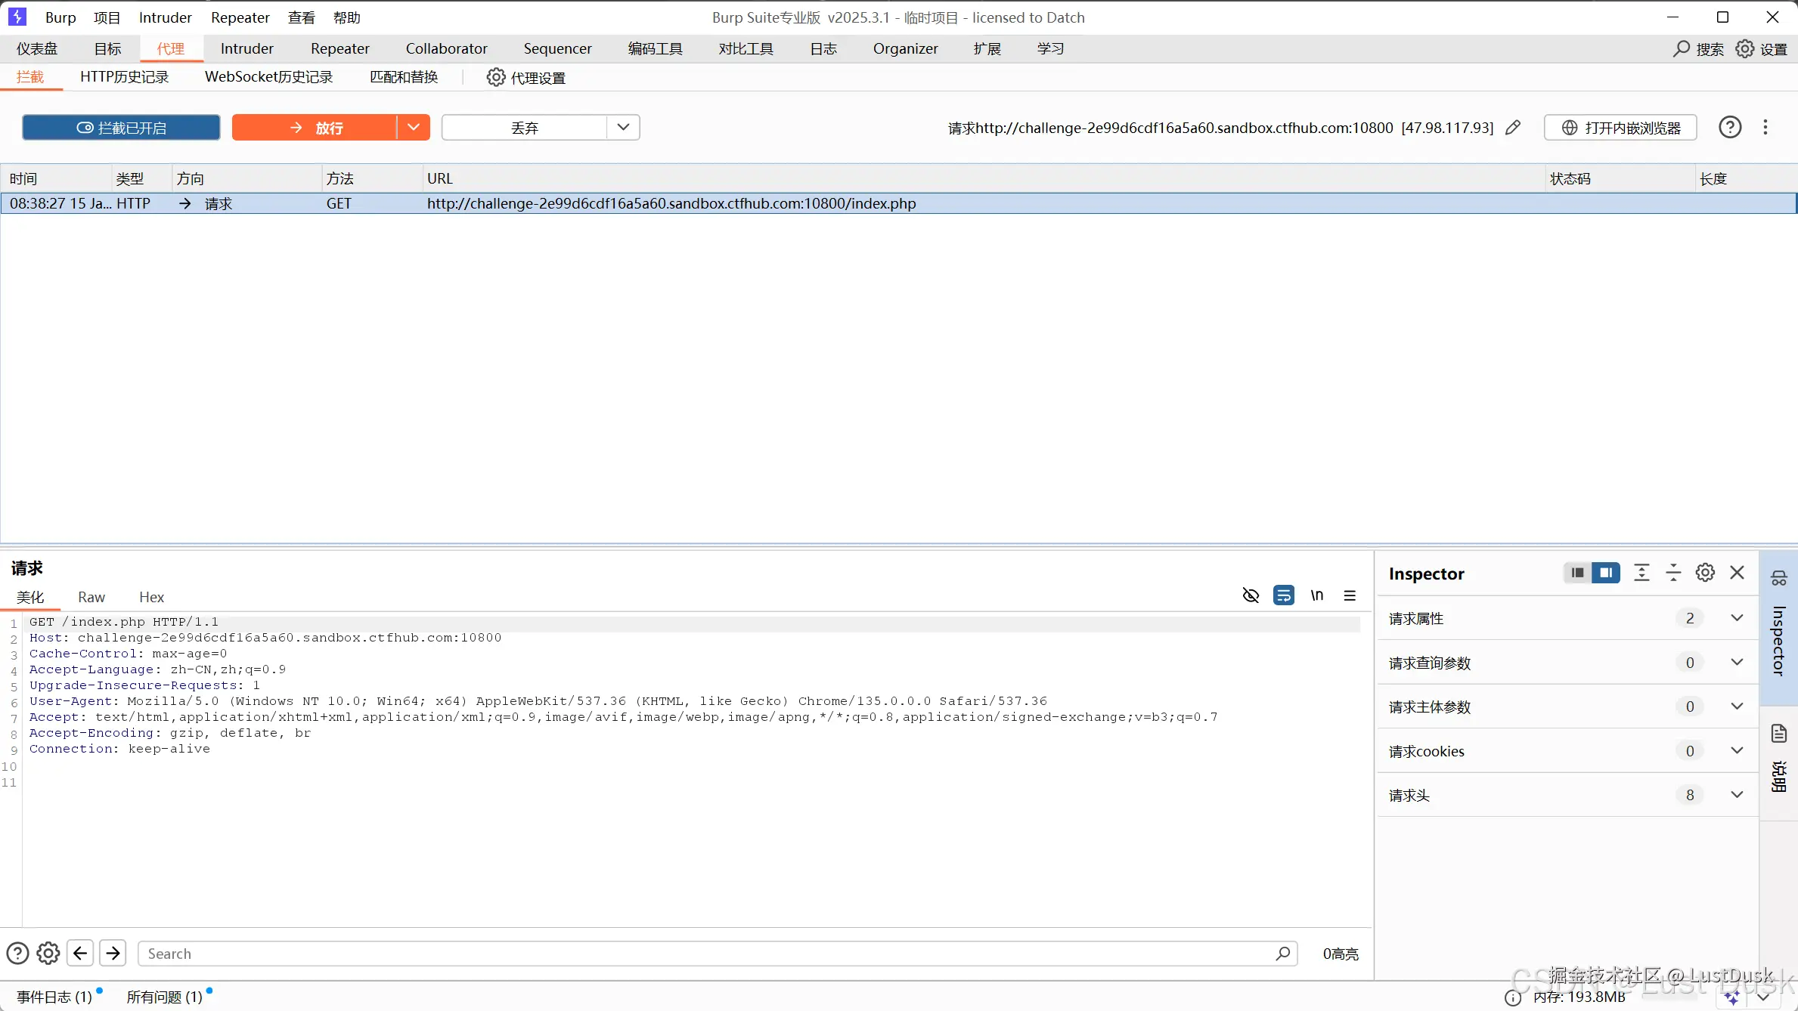1798x1011 pixels.
Task: Switch to the 仪表盘 tab
Action: [37, 49]
